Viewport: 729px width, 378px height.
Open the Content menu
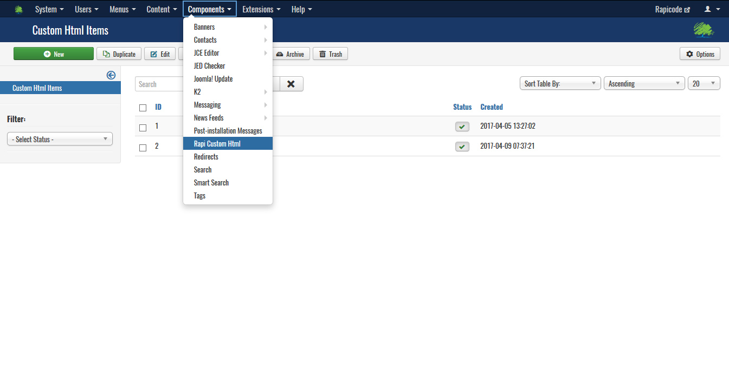(x=162, y=9)
